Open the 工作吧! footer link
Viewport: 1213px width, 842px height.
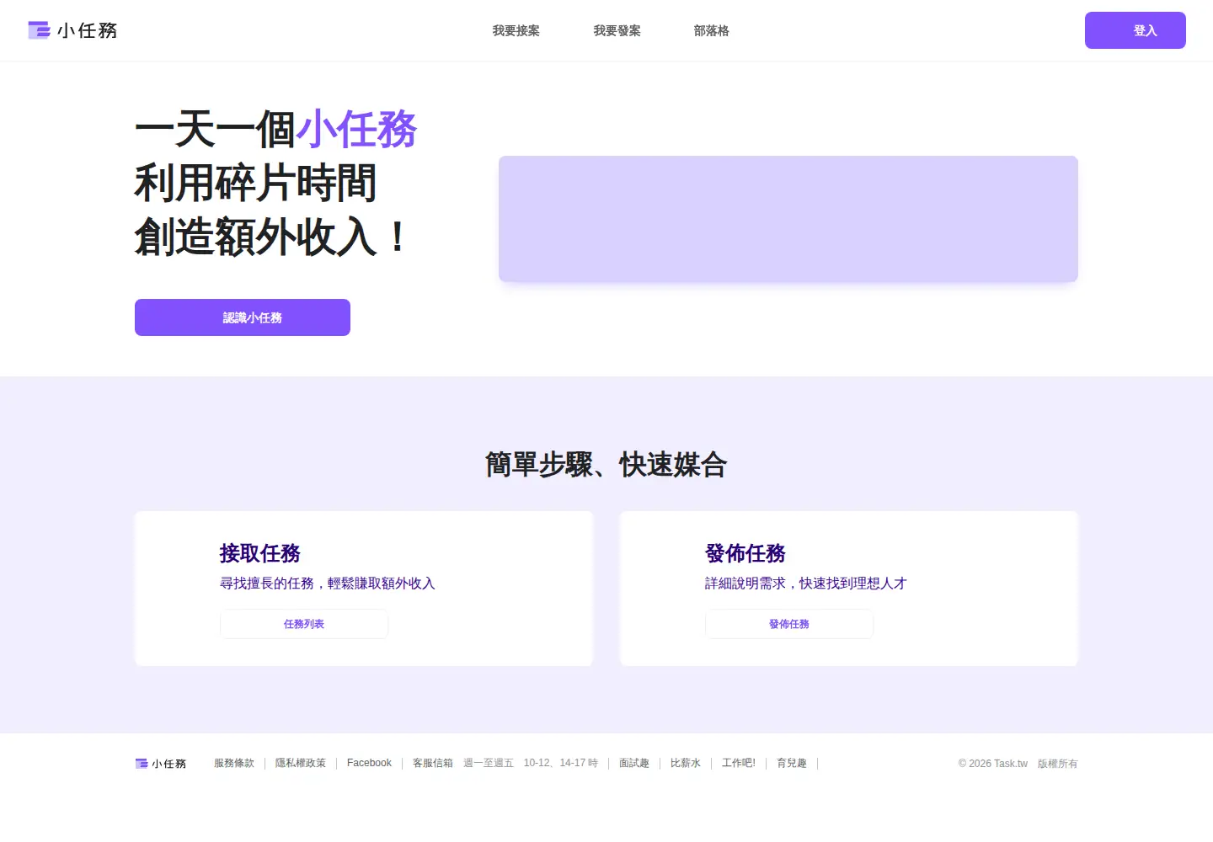coord(739,763)
